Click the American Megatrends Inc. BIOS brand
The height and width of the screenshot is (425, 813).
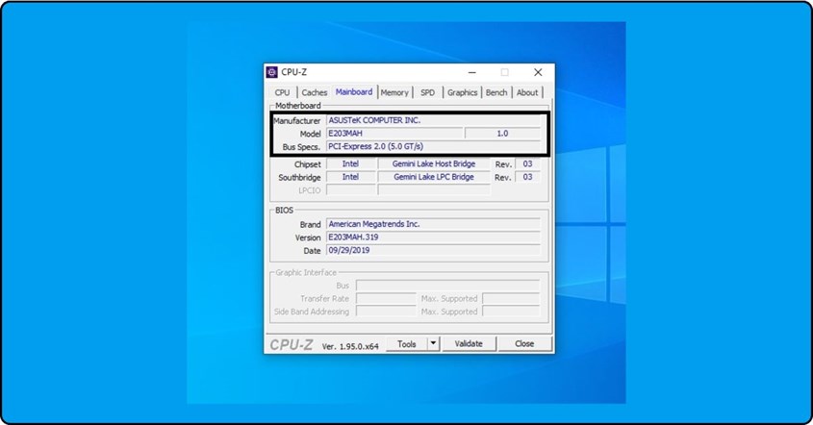pyautogui.click(x=434, y=224)
